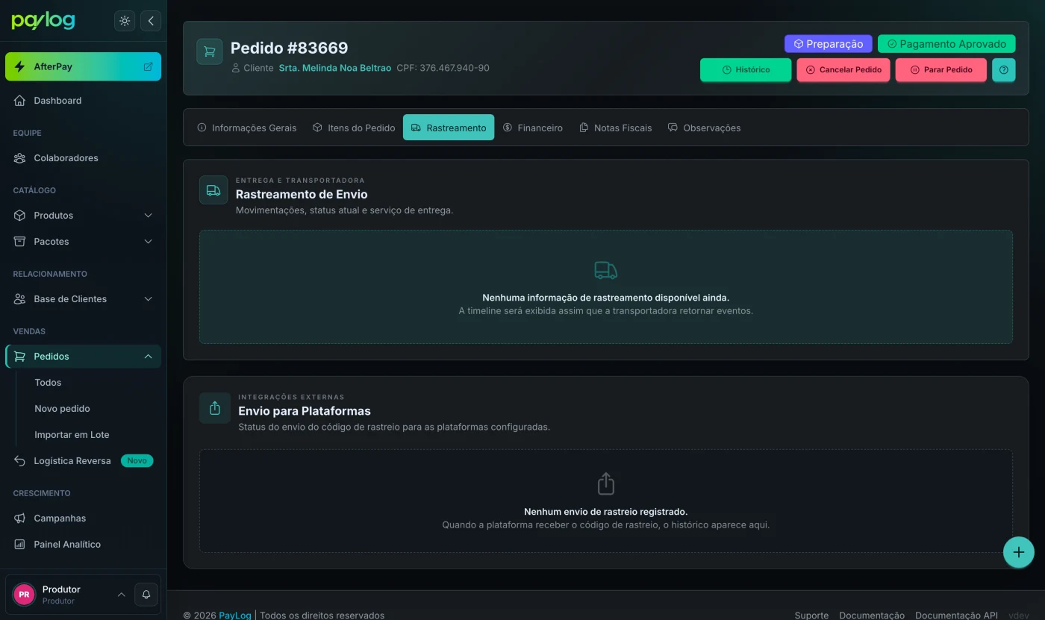Click the Produtos box icon
This screenshot has height=620, width=1045.
19,216
